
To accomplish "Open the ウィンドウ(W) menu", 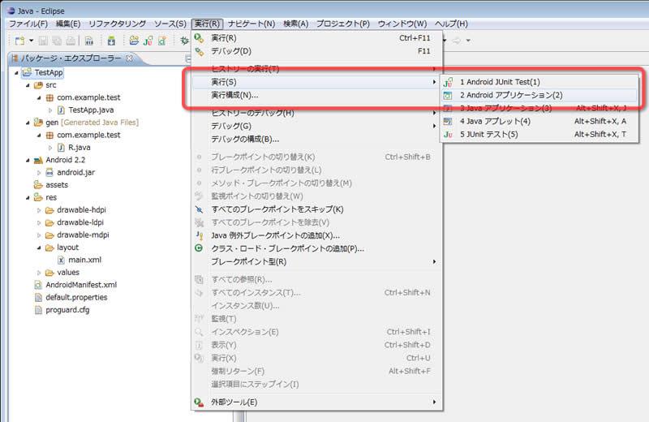I will click(x=402, y=24).
